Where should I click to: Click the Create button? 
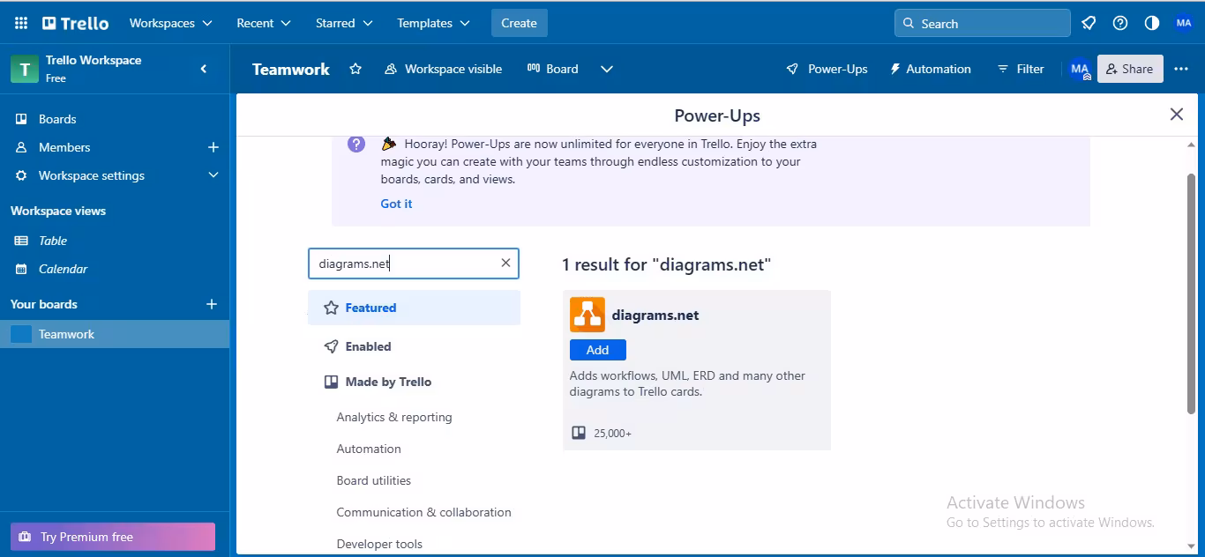coord(519,23)
